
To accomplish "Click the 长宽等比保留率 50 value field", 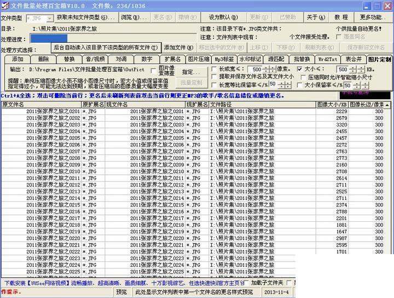I will pyautogui.click(x=273, y=85).
